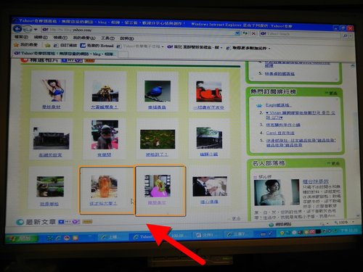The width and height of the screenshot is (363, 272).
Task: Click the add-to-favorites-bar star icon
Action: point(48,45)
